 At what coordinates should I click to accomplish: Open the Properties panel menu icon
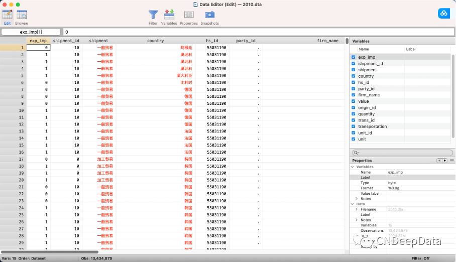[x=451, y=161]
